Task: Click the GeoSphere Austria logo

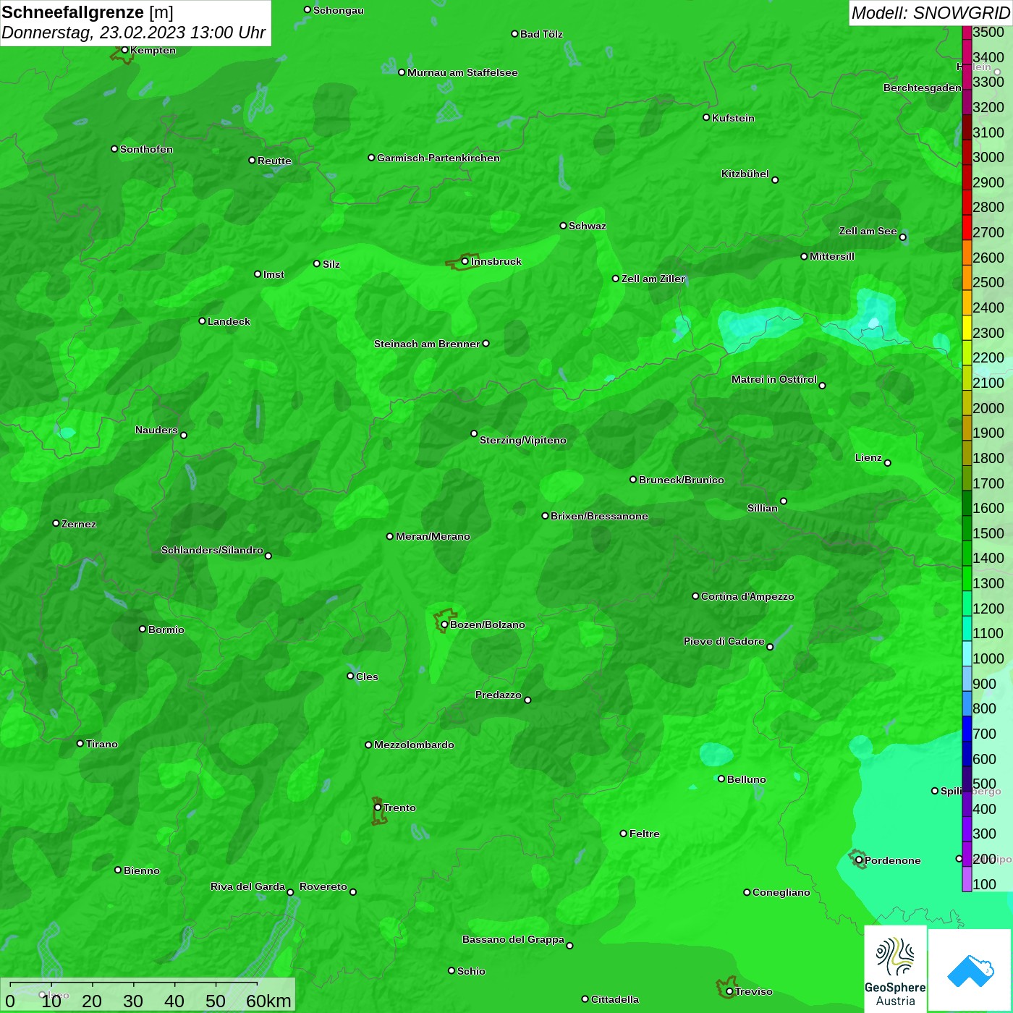Action: coord(895,969)
